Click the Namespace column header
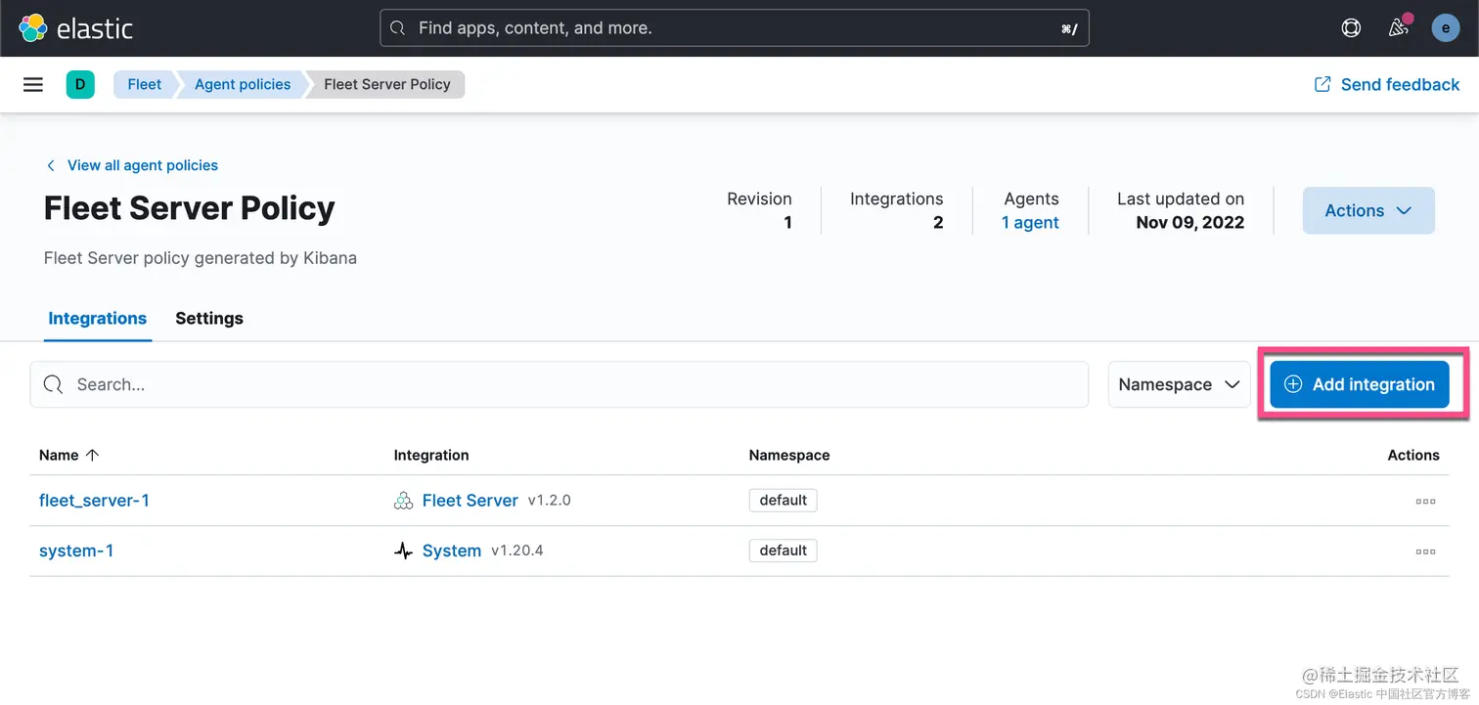The image size is (1479, 705). pos(789,455)
